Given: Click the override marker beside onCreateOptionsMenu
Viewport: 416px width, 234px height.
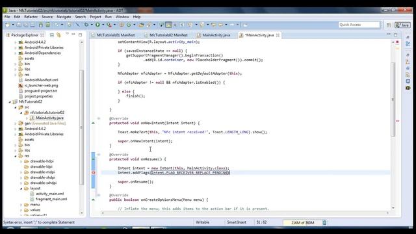Looking at the screenshot, I should click(93, 200).
